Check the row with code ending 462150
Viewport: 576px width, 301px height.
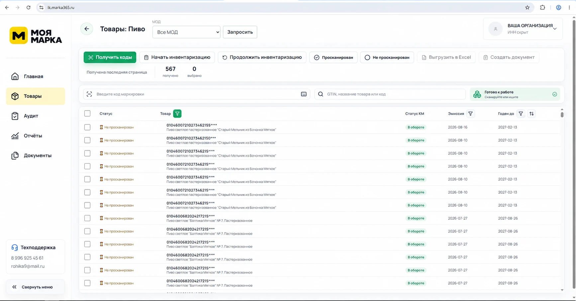(x=87, y=140)
